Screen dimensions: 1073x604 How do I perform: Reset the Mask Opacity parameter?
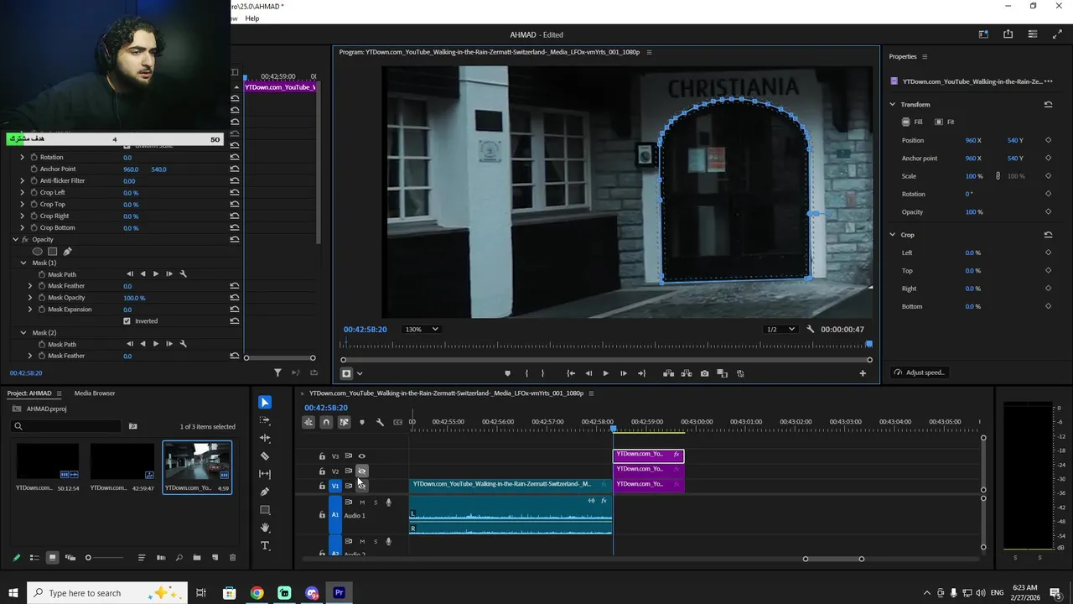[235, 298]
